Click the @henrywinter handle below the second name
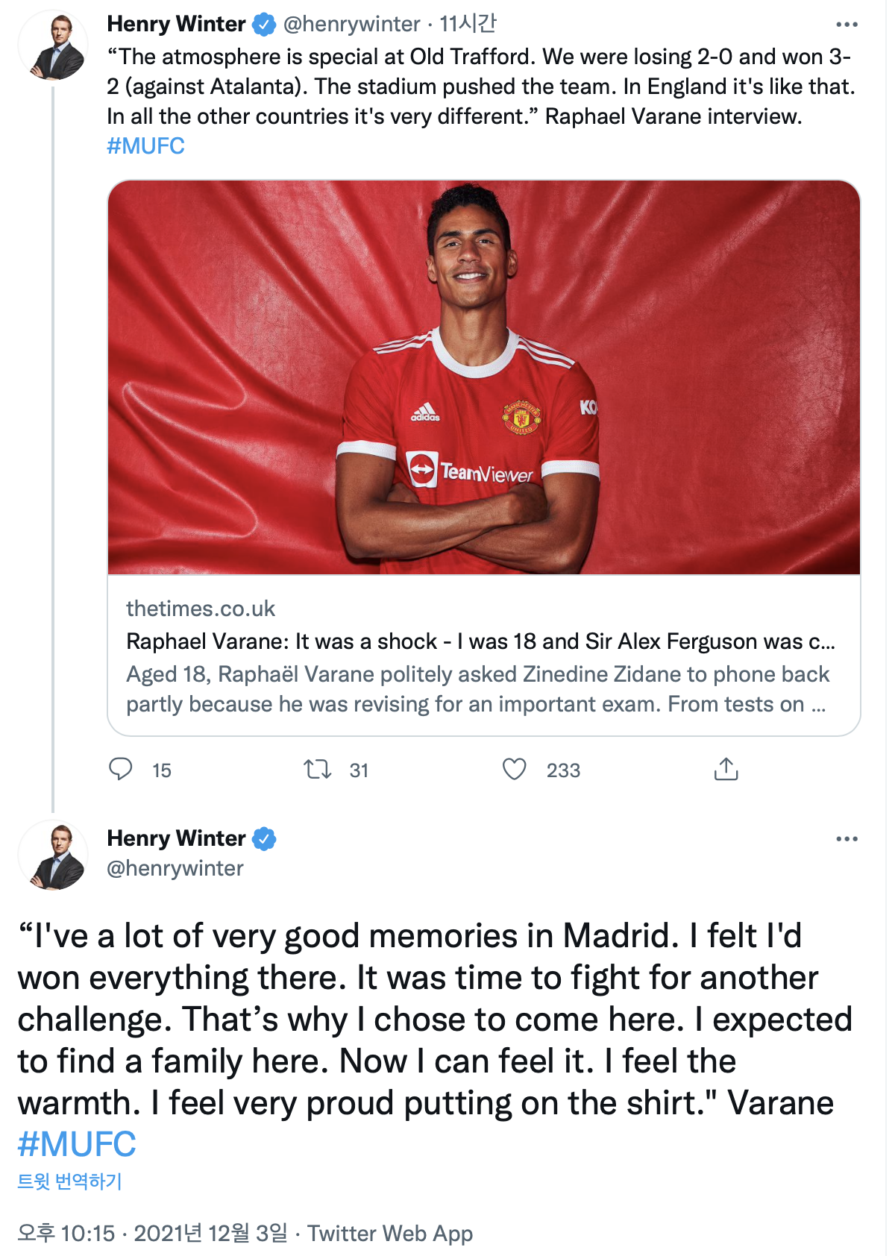The image size is (895, 1256). [x=175, y=868]
